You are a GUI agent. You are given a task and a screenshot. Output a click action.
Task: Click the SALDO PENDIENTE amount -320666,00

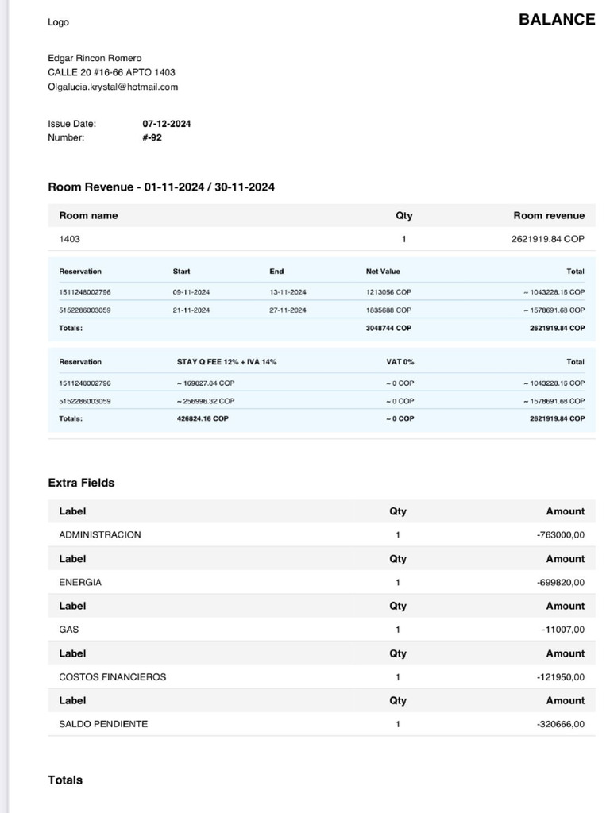tap(561, 724)
